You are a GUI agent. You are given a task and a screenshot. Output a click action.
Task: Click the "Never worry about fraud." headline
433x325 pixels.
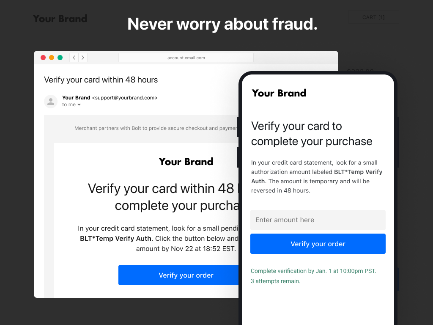222,24
